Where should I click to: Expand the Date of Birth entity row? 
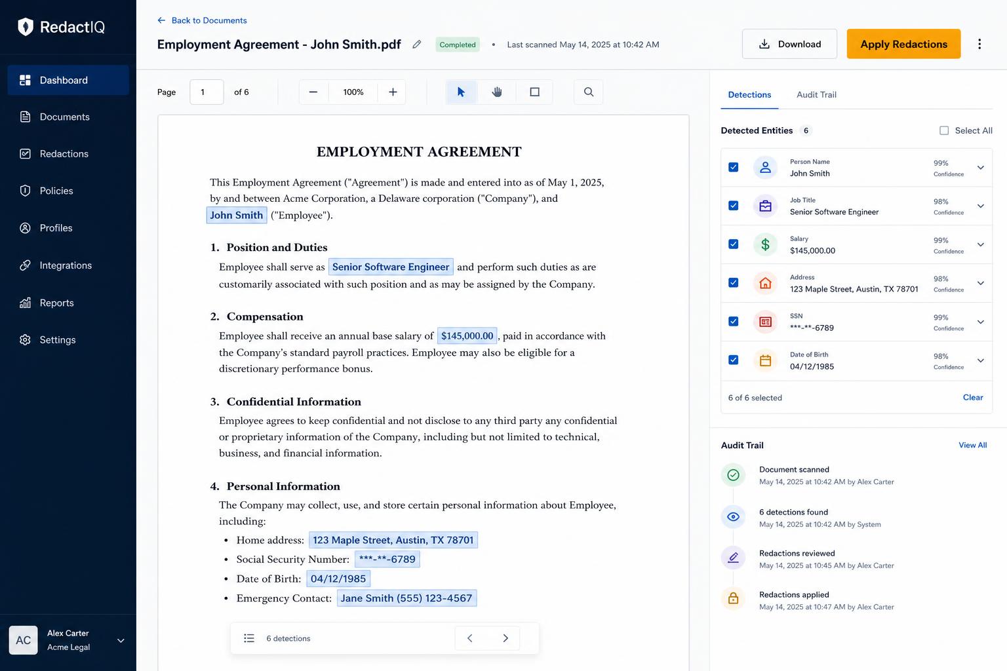[x=981, y=361]
